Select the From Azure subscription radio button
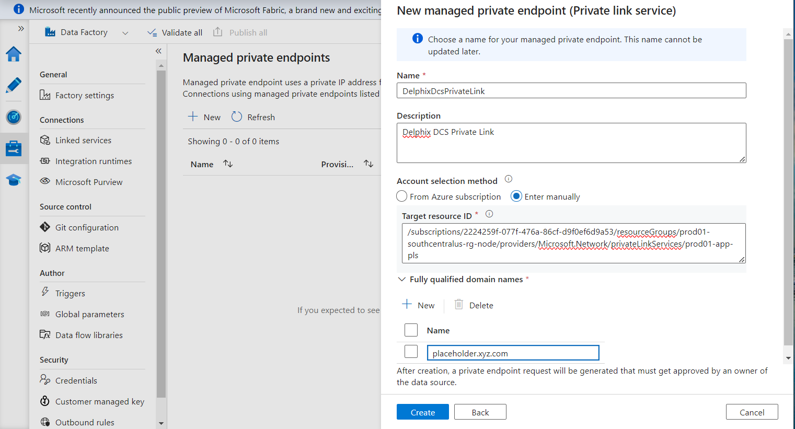 point(402,196)
